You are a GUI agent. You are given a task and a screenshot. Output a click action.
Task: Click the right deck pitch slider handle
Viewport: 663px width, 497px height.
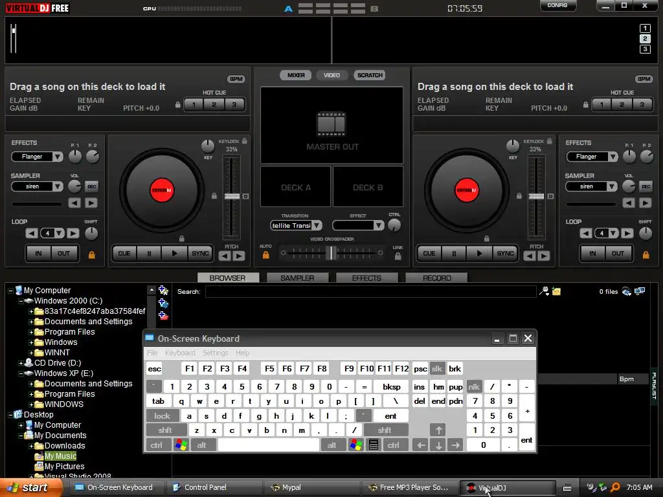536,197
